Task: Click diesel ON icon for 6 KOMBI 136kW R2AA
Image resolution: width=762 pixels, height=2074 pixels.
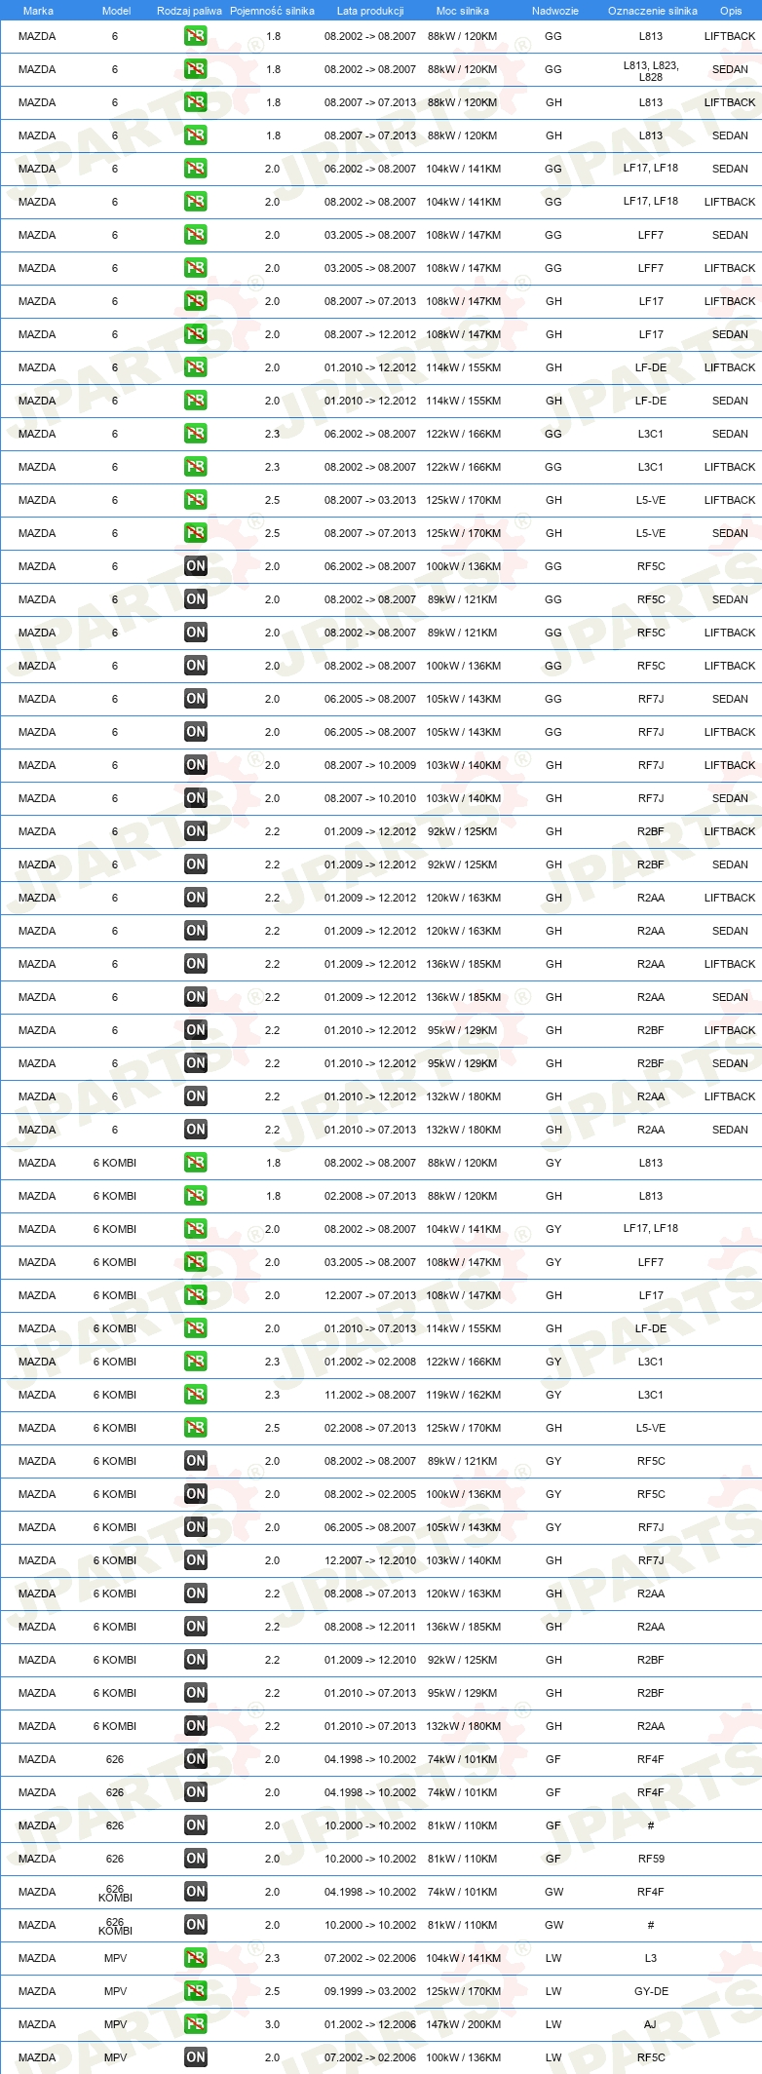Action: [x=196, y=1627]
